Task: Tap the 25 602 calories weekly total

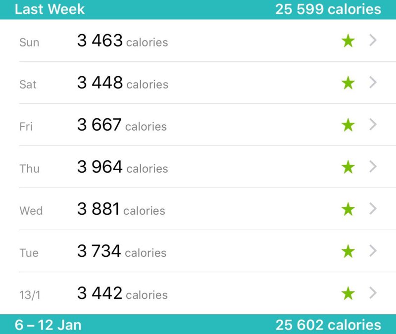Action: tap(328, 325)
